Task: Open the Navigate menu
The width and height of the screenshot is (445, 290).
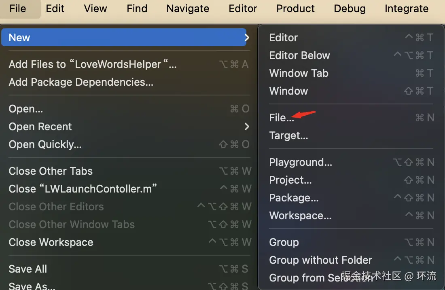Action: tap(188, 8)
